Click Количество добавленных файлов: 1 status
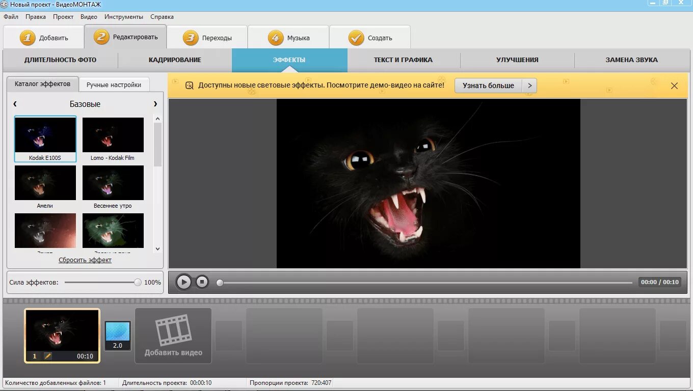 56,383
